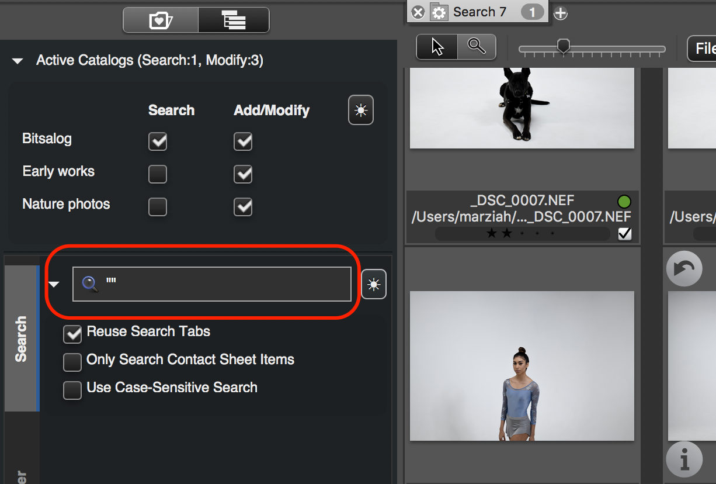Enable Only Search Contact Sheet Items
Image resolution: width=716 pixels, height=484 pixels.
[72, 362]
